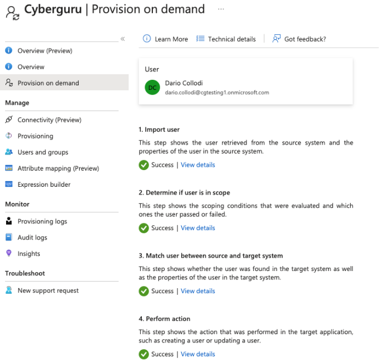The width and height of the screenshot is (379, 363).
Task: Click the Dario Collodi DC avatar
Action: point(152,88)
